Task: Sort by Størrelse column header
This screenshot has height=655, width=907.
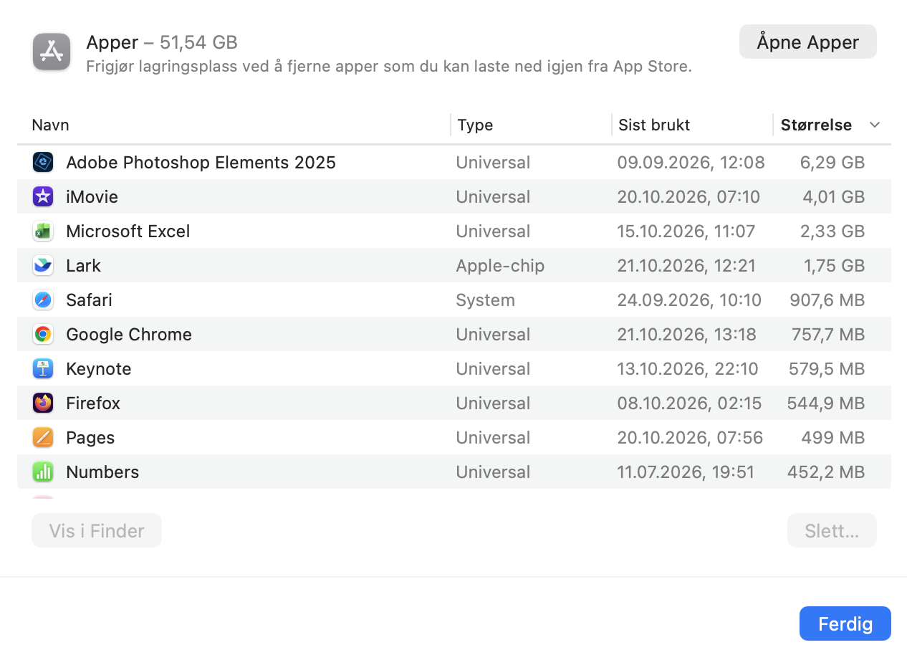Action: point(816,125)
